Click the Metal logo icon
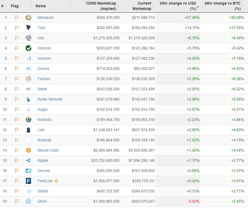 28,89
